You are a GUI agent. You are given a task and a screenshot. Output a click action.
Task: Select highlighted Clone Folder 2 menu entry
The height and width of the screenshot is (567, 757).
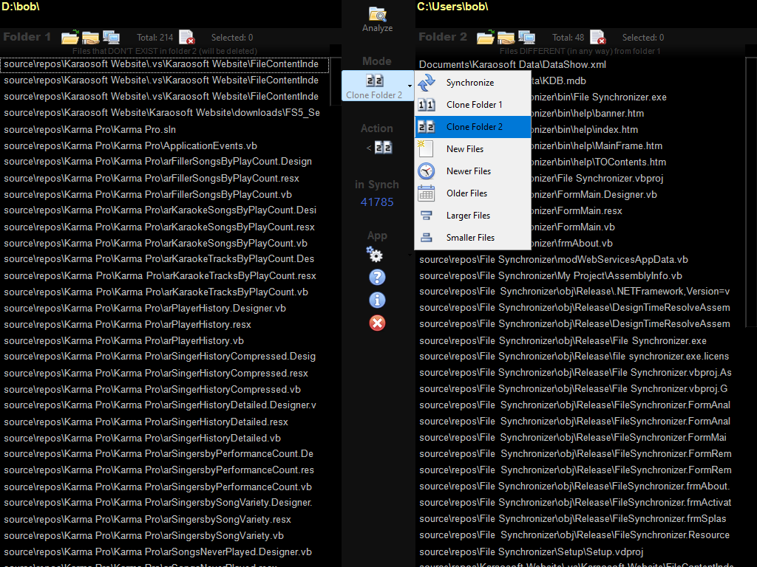pos(472,127)
